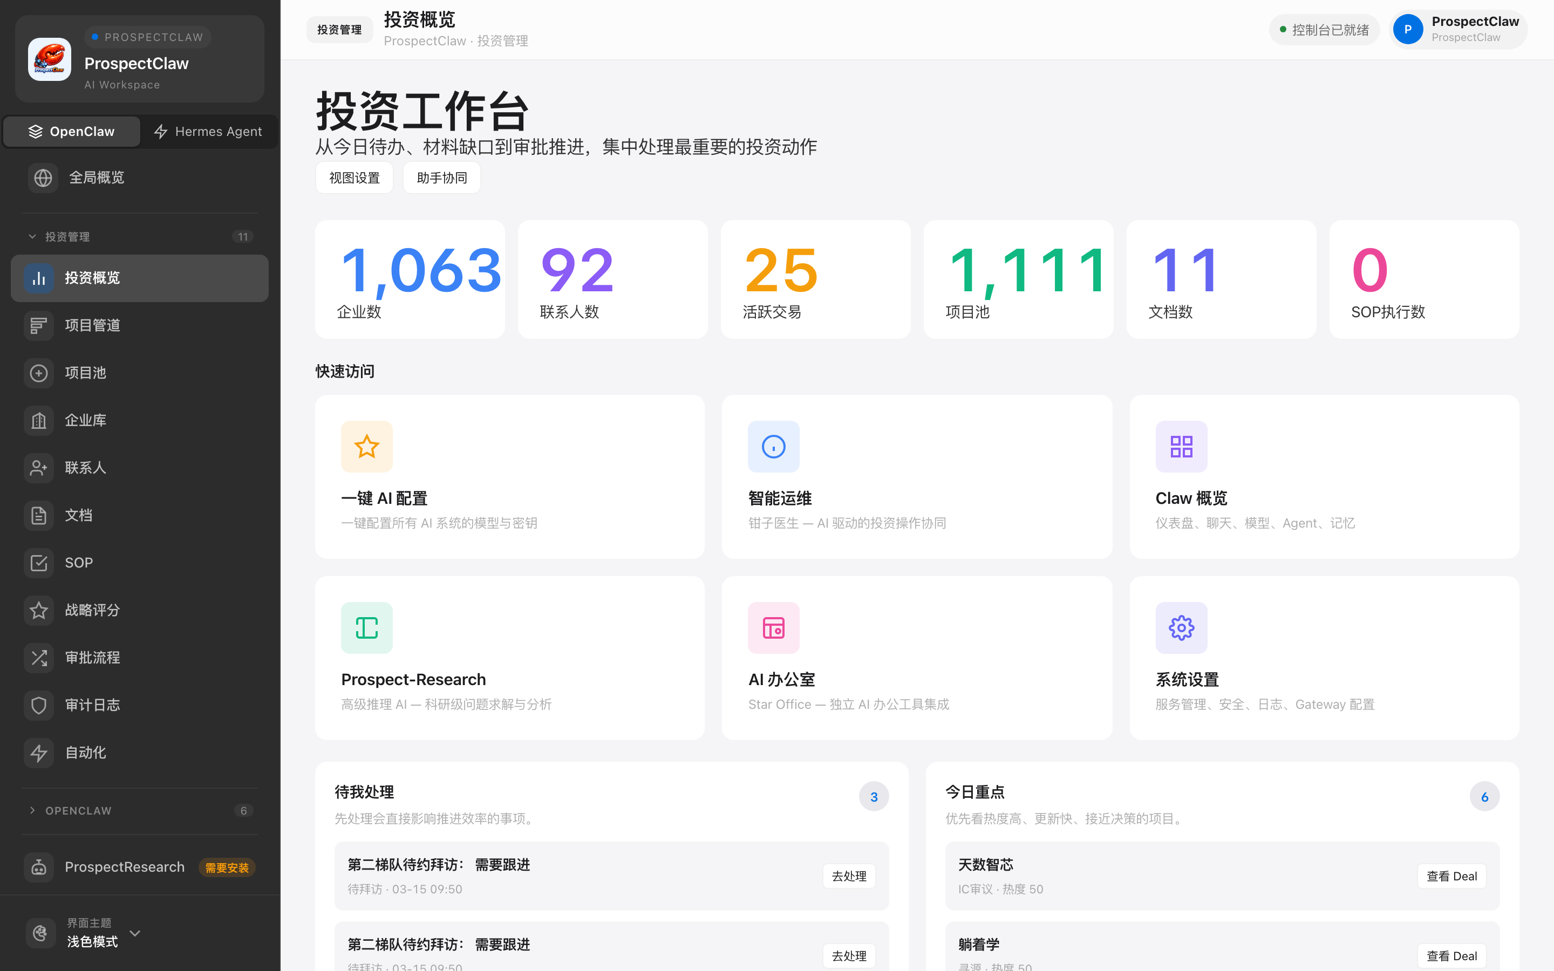The image size is (1554, 971).
Task: Select the 投资概览 chart icon in sidebar
Action: tap(38, 278)
